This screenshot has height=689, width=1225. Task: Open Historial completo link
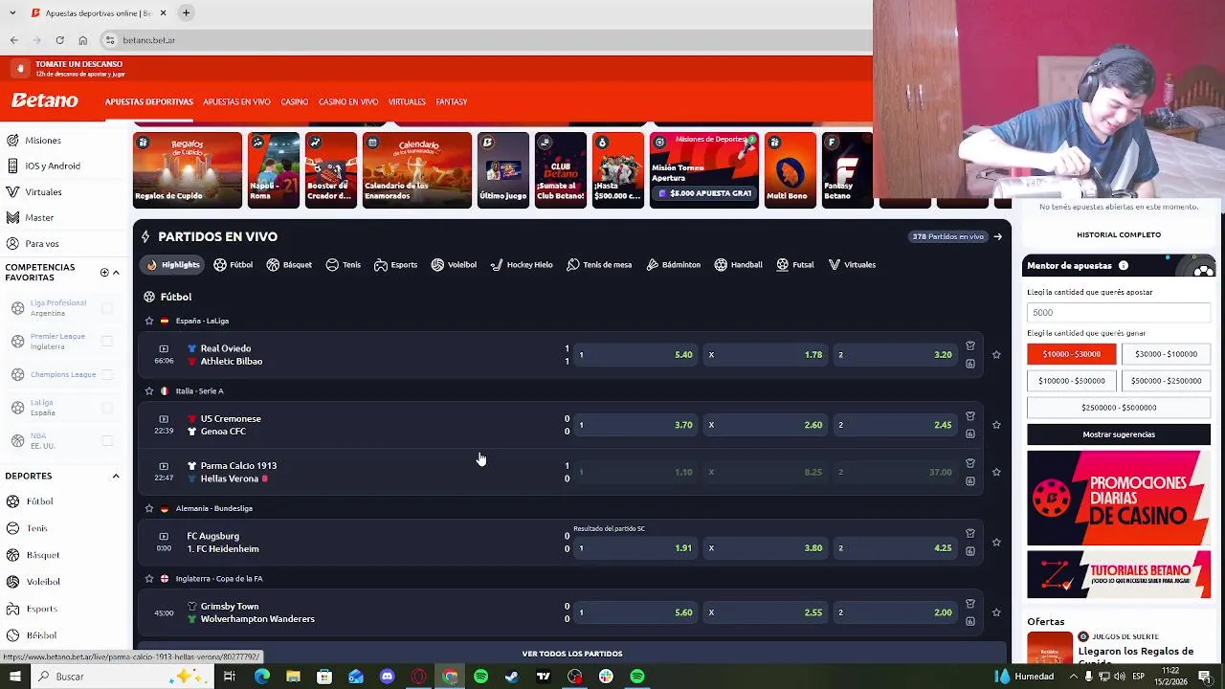pos(1119,234)
